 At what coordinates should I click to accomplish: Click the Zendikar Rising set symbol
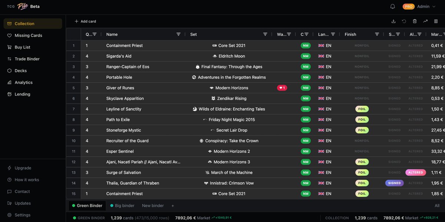click(213, 98)
